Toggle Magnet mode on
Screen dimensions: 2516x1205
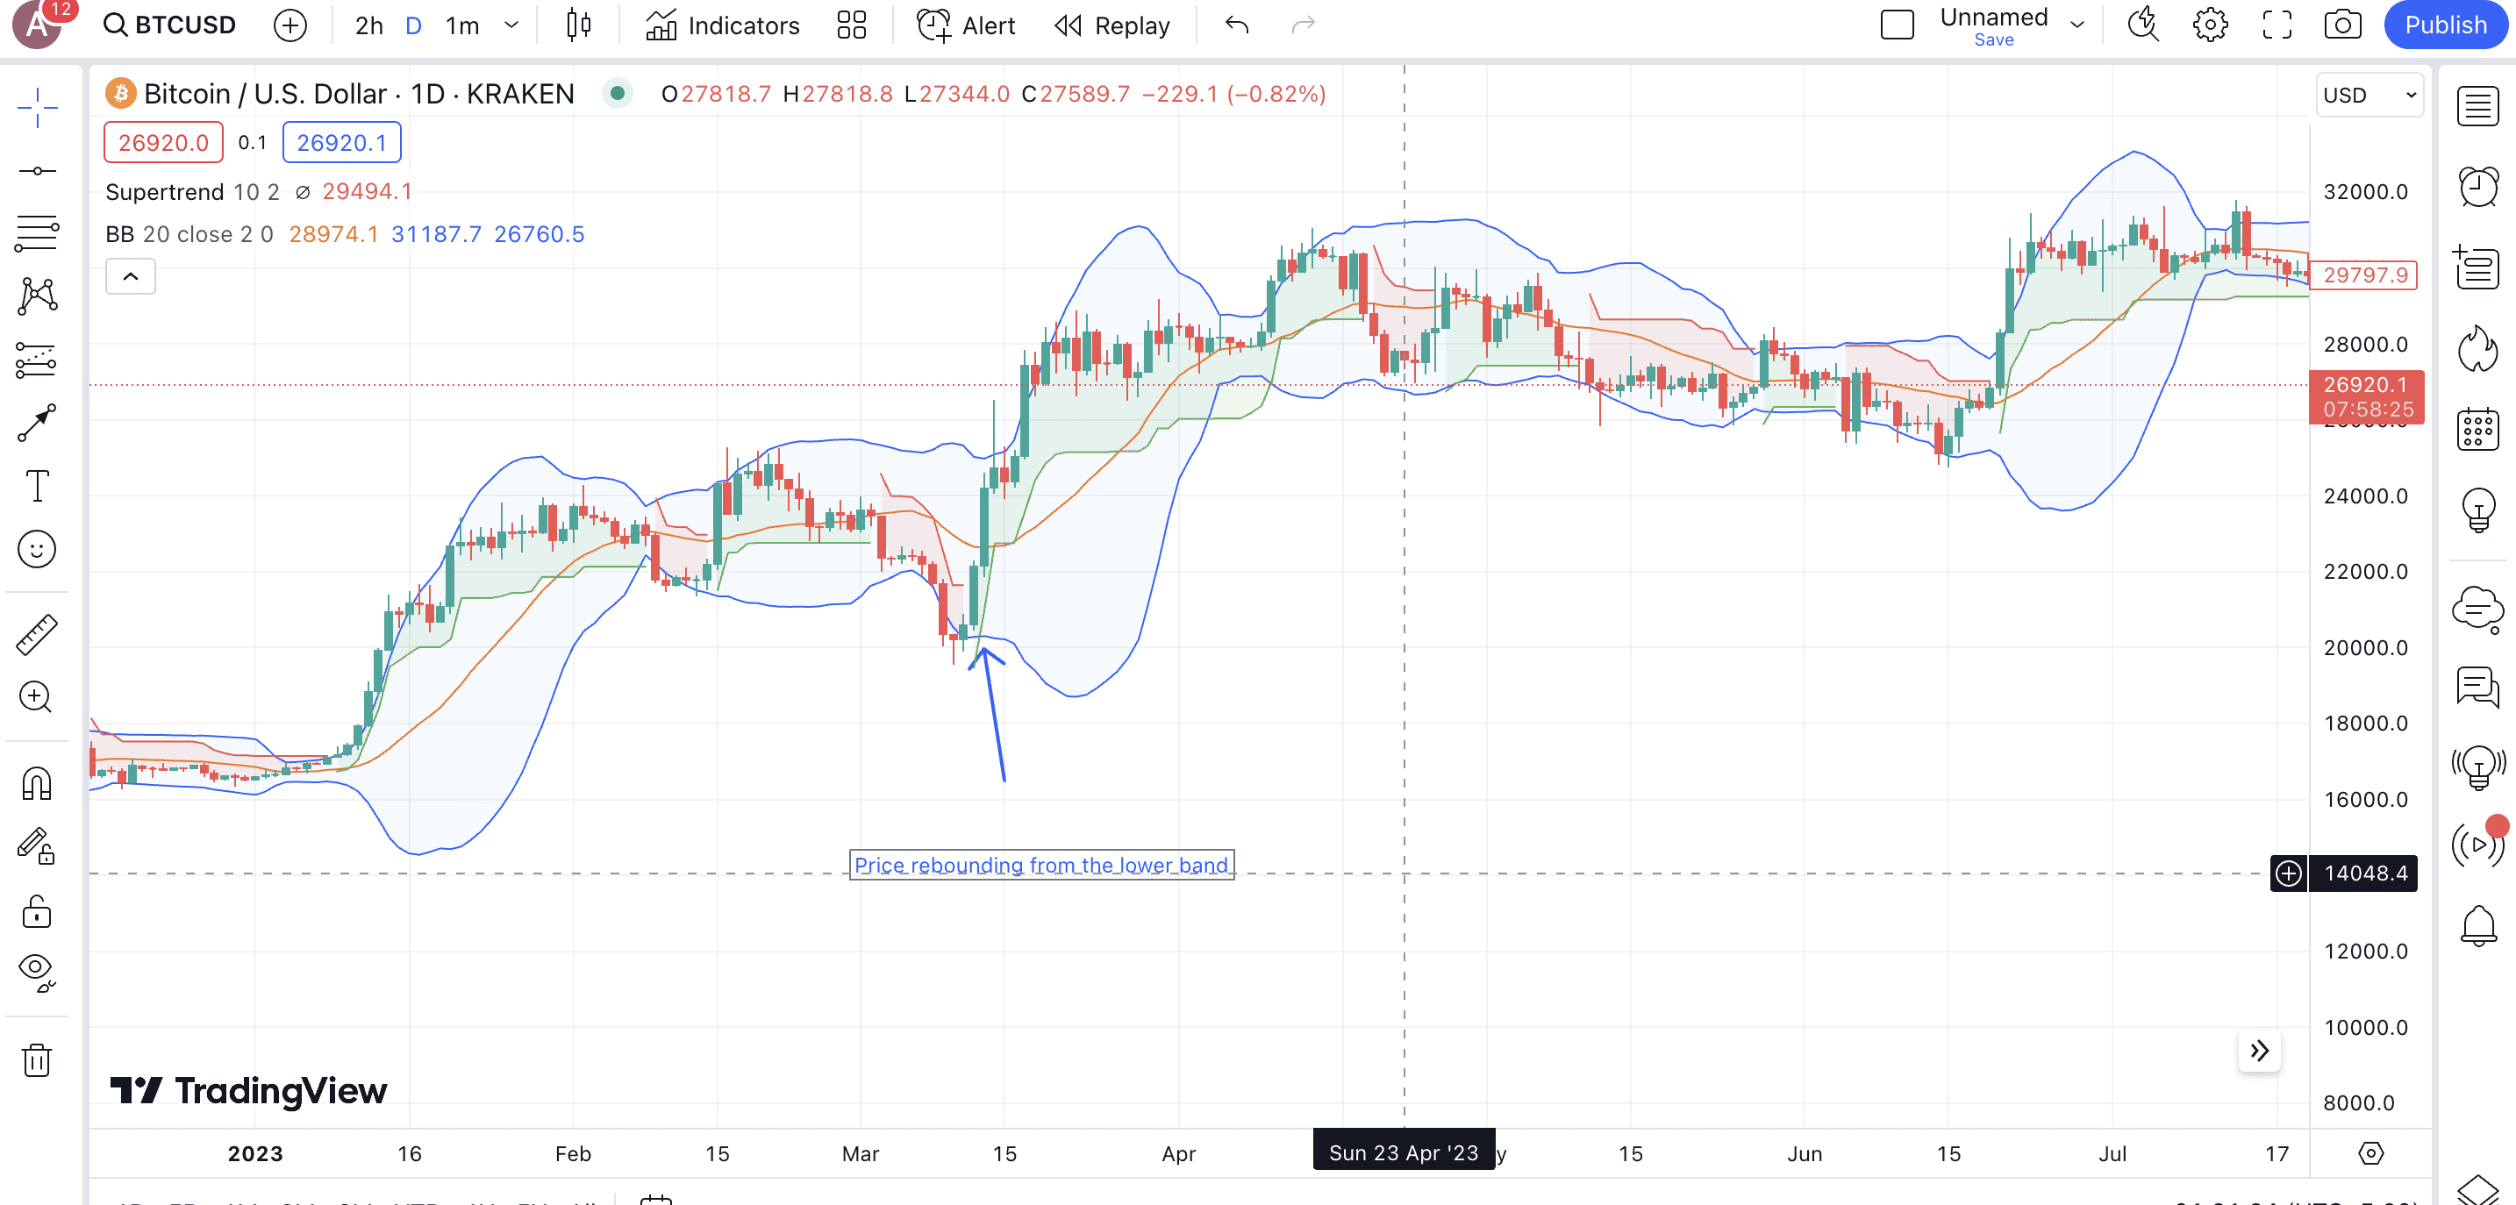[x=37, y=783]
